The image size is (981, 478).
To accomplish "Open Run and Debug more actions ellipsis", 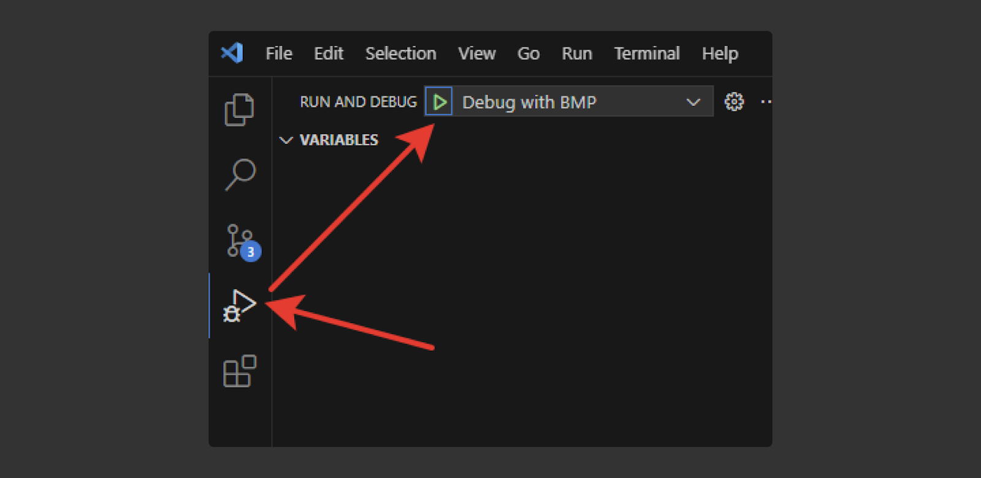I will click(x=766, y=102).
